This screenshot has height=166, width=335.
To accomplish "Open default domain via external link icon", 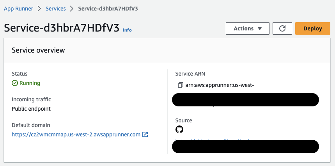I will tap(145, 134).
